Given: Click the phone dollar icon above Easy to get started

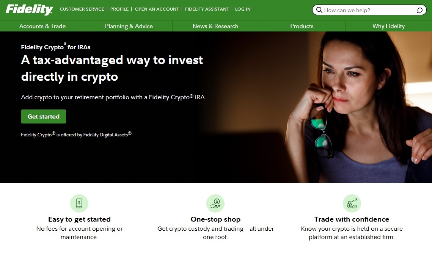Looking at the screenshot, I should click(79, 203).
